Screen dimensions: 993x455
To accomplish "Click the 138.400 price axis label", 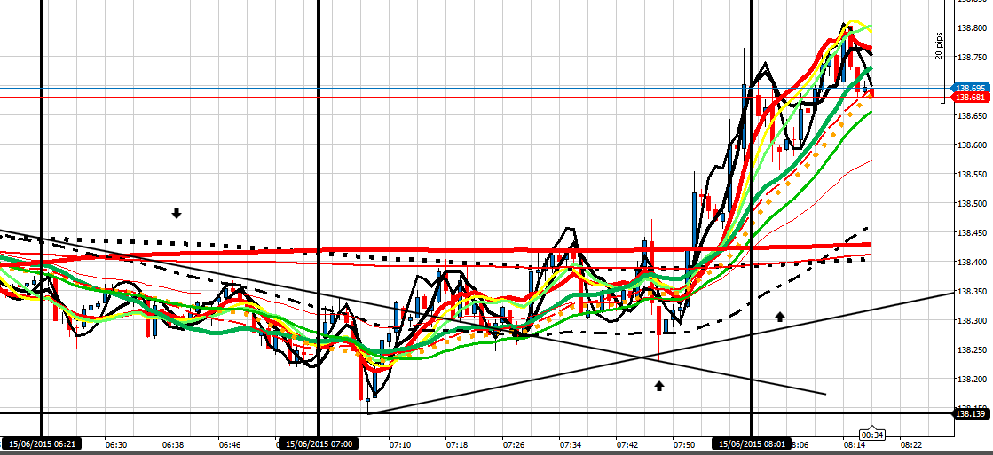I will (x=973, y=262).
